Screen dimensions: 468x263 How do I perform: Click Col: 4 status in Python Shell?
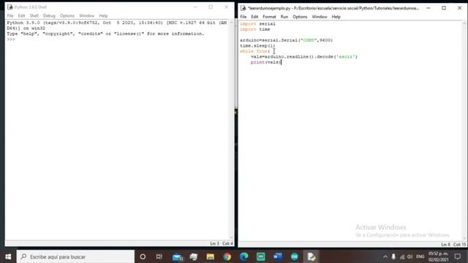[x=227, y=243]
